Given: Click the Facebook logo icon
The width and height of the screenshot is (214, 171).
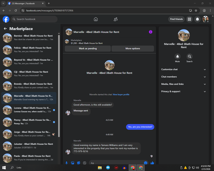Looking at the screenshot, I should (x=6, y=19).
